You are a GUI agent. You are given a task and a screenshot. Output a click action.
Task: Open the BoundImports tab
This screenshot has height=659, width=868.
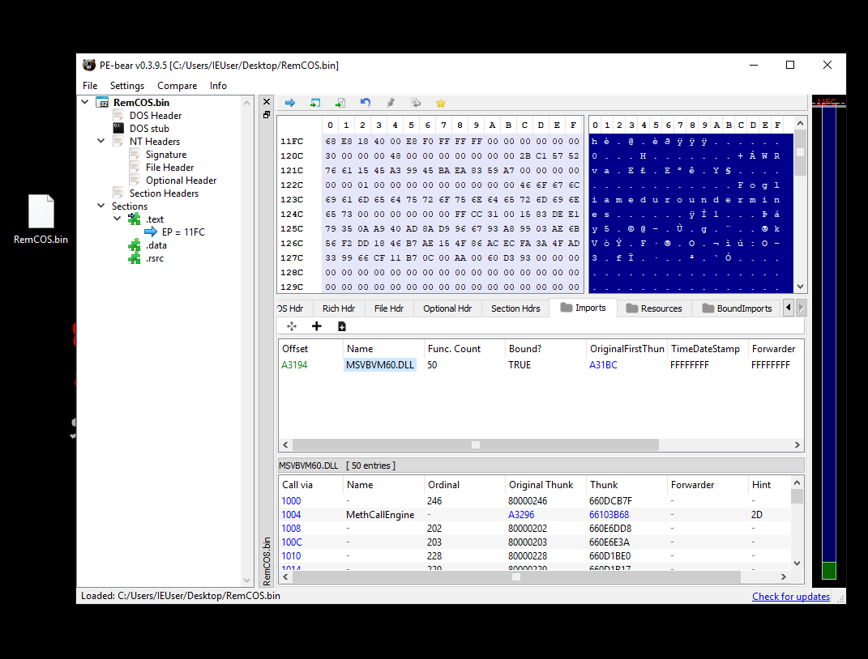[737, 308]
